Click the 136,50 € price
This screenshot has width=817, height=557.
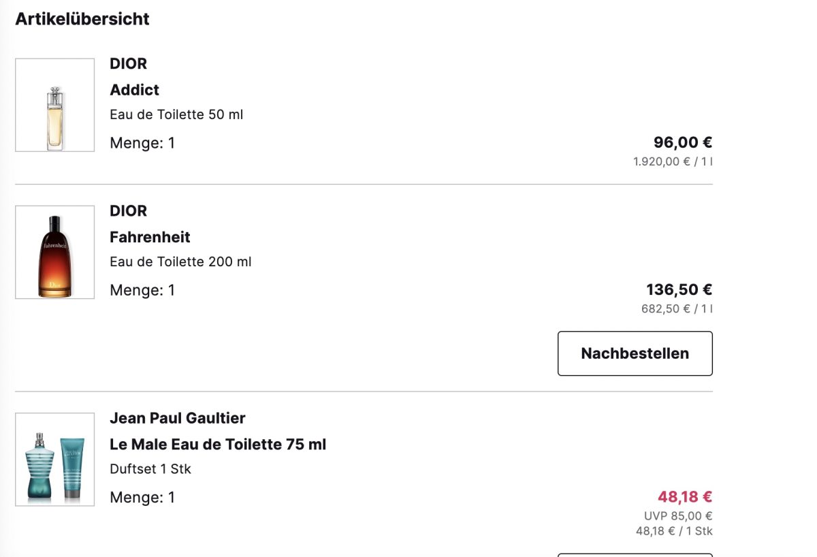click(x=679, y=289)
